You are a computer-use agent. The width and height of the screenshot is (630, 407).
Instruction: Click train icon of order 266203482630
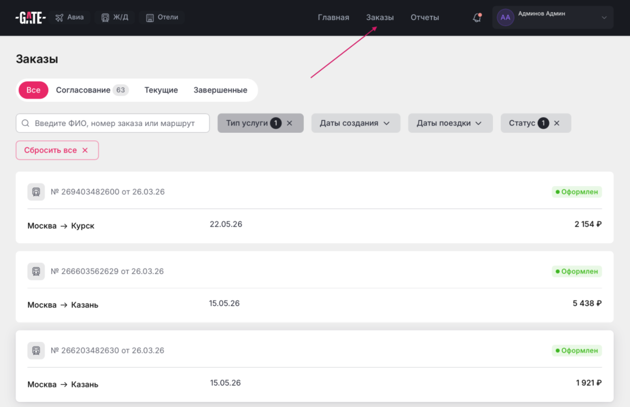(x=36, y=351)
